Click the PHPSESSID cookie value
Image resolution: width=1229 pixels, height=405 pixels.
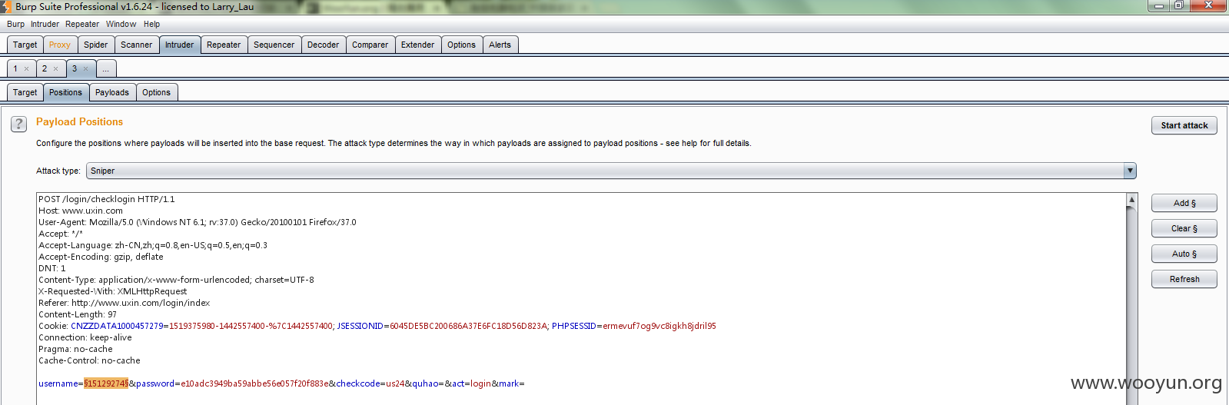click(659, 326)
